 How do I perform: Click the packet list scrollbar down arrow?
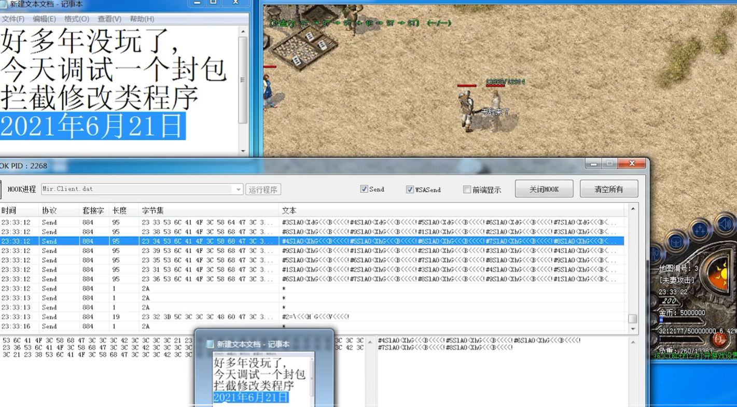click(x=633, y=329)
